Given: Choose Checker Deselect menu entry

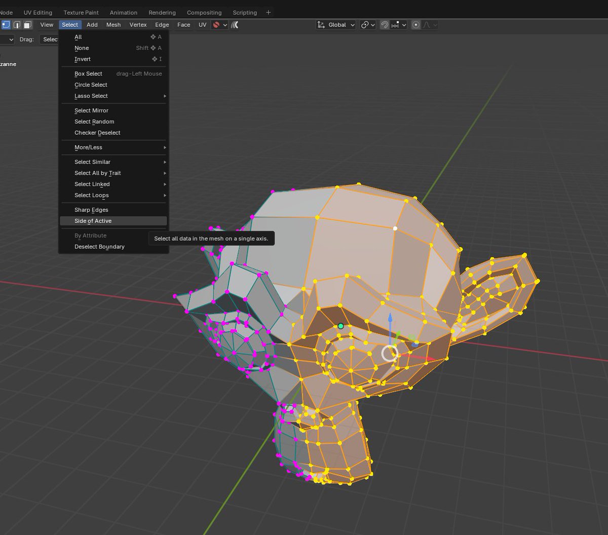Looking at the screenshot, I should point(113,133).
